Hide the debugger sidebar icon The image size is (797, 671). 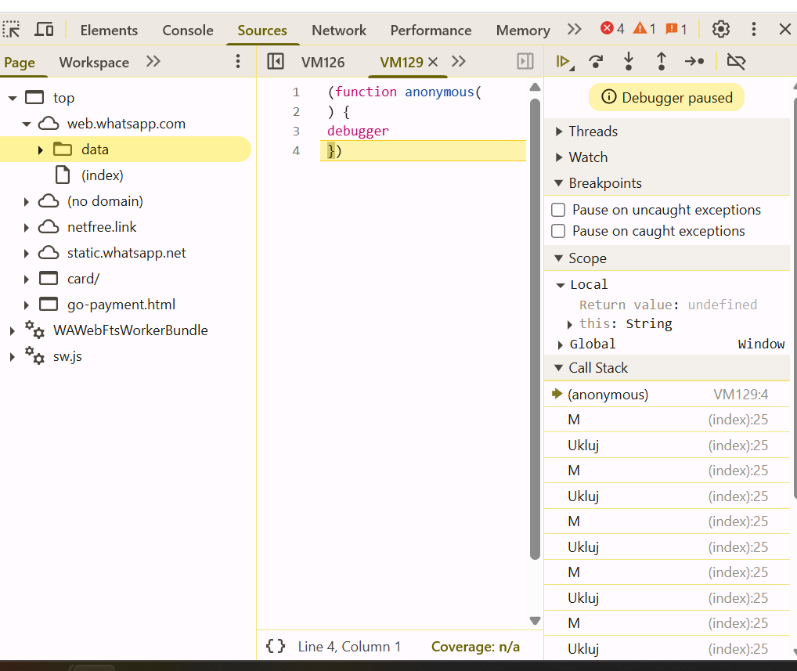pos(525,62)
